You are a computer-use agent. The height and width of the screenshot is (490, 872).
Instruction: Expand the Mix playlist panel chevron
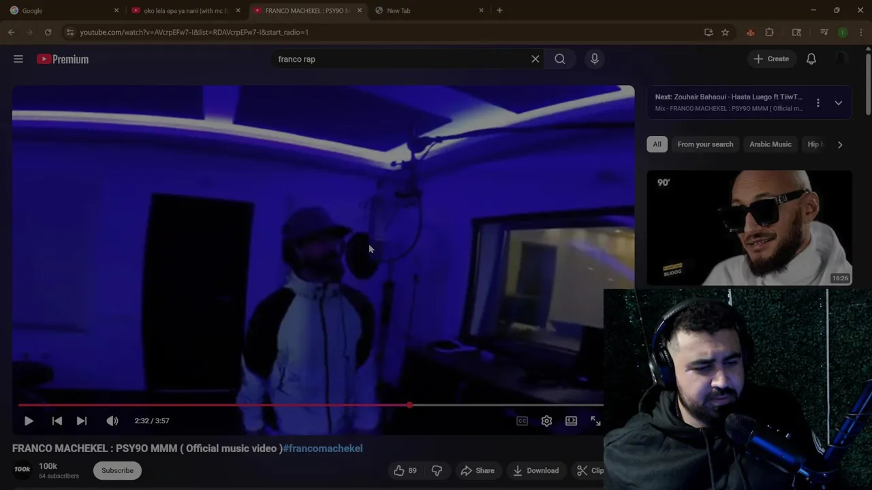point(839,103)
